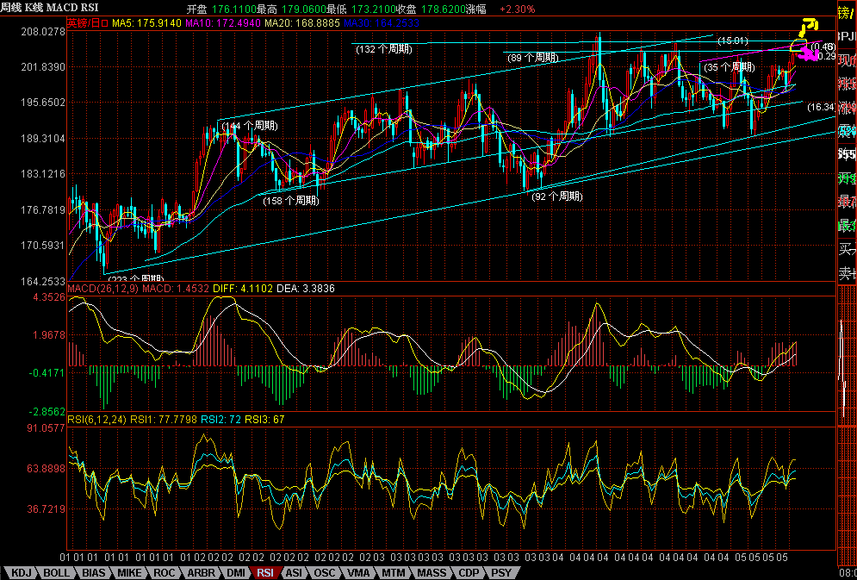Switch to ROC indicator tab
The width and height of the screenshot is (857, 580).
pyautogui.click(x=165, y=572)
